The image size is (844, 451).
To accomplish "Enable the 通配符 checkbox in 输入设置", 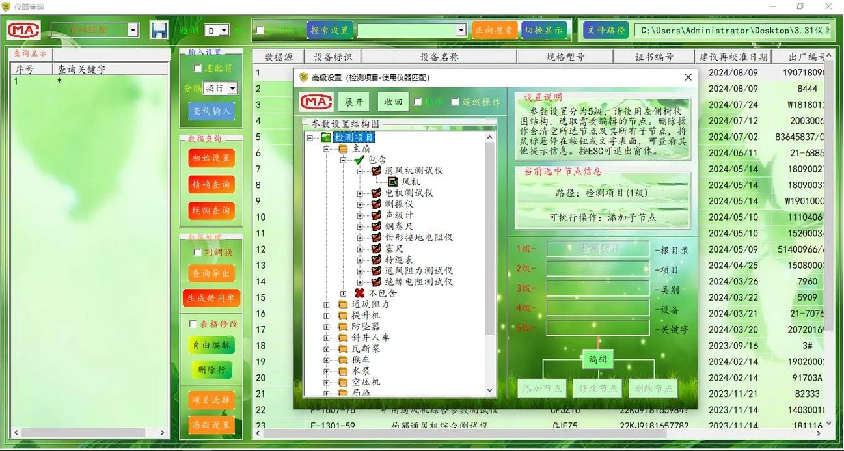I will pyautogui.click(x=198, y=68).
